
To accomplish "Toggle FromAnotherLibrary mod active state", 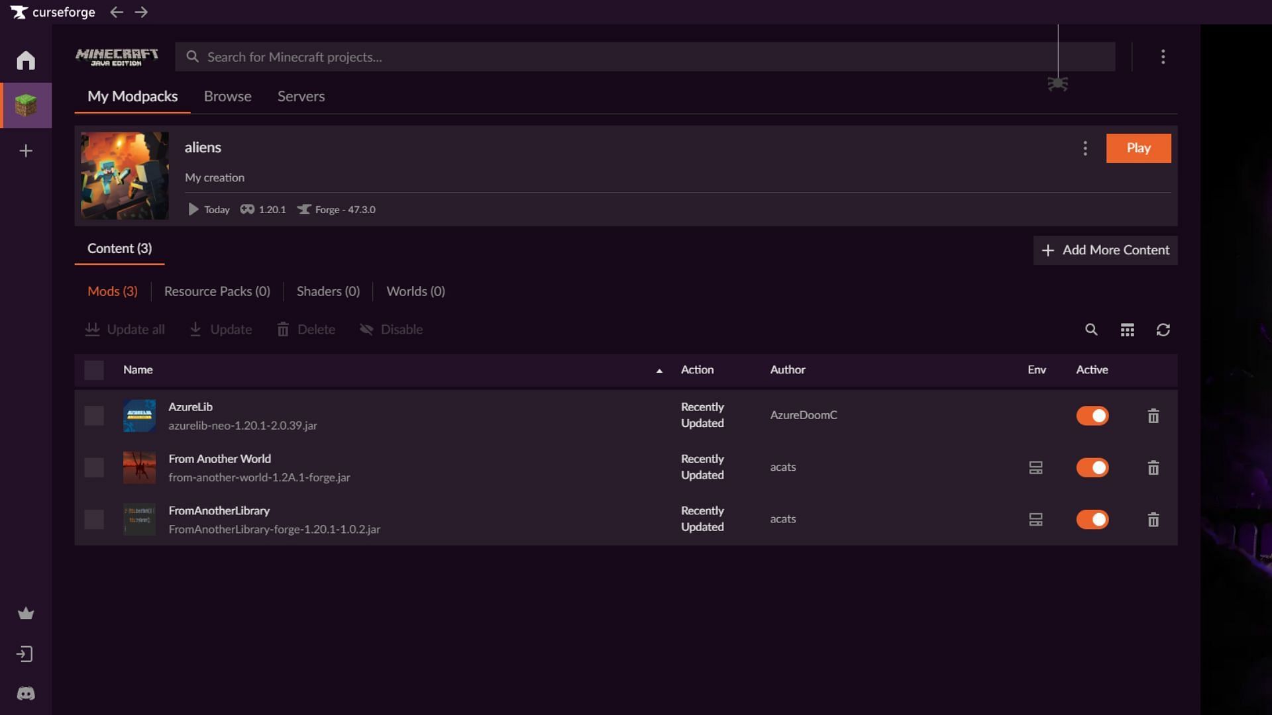I will point(1093,520).
